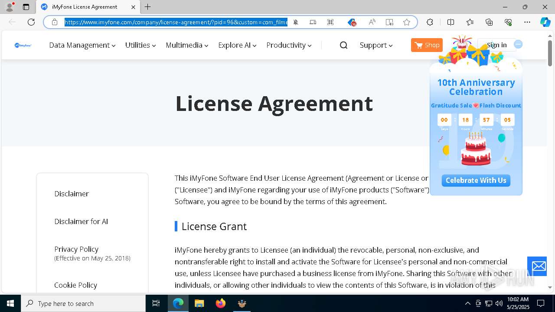Open File Explorer from taskbar
555x312 pixels.
[199, 303]
